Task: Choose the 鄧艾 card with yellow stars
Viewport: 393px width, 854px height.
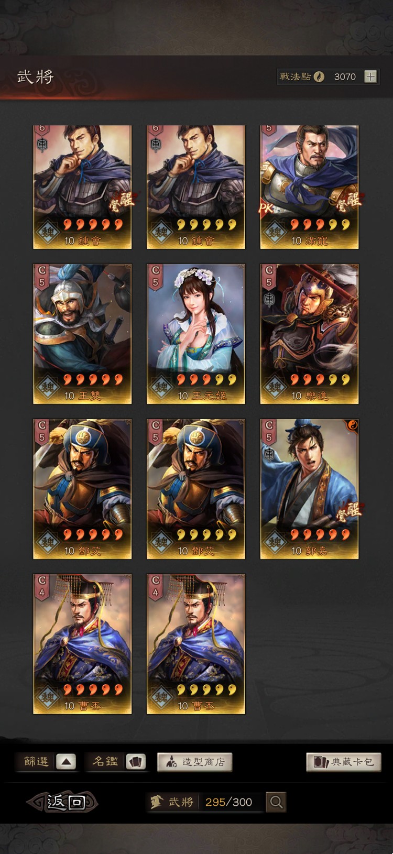Action: [196, 489]
